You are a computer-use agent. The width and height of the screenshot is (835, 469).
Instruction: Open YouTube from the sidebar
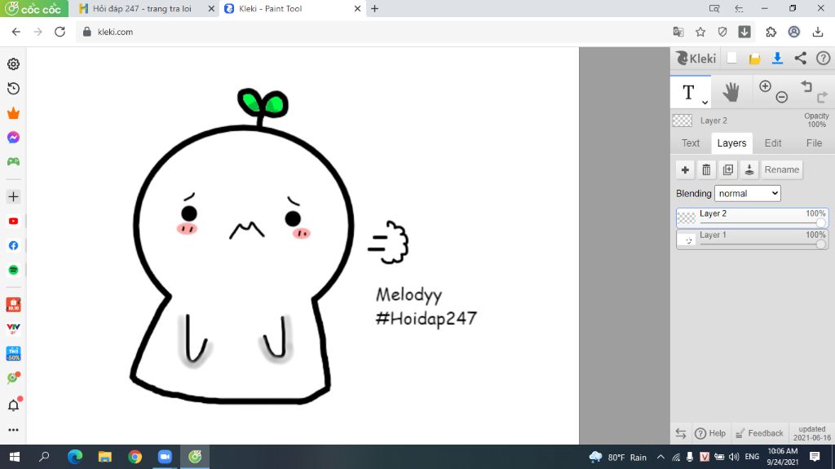pos(13,221)
